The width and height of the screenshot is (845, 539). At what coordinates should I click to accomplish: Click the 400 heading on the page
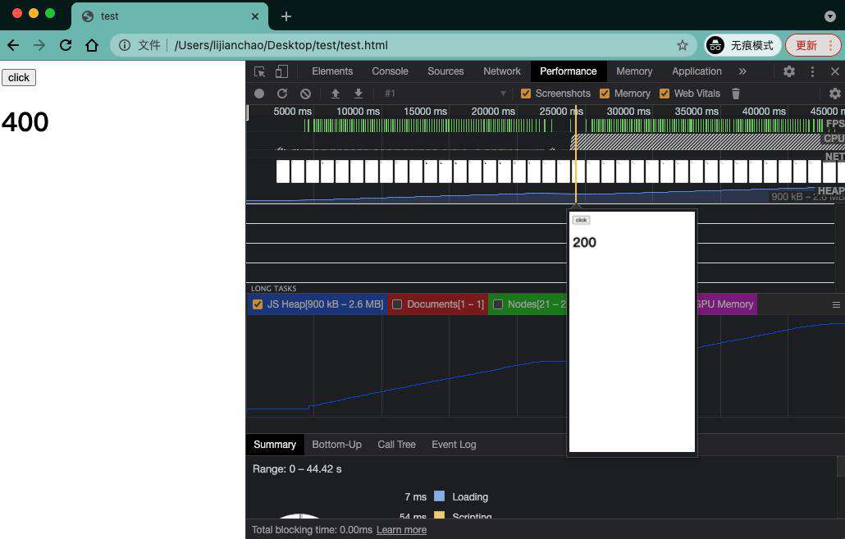[25, 121]
